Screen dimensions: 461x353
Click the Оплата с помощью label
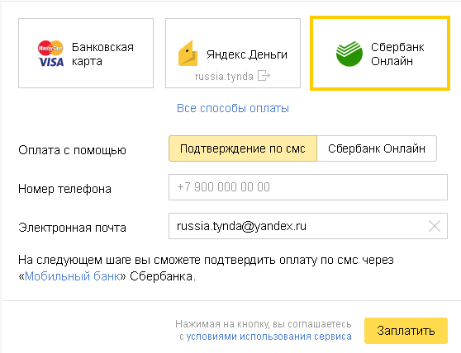[x=73, y=150]
